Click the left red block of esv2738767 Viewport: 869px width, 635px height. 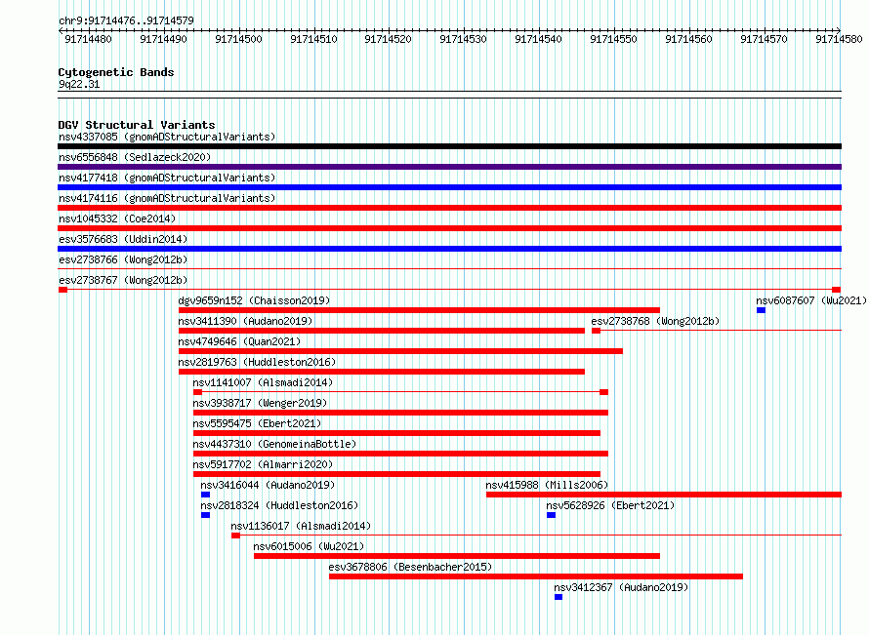point(63,290)
